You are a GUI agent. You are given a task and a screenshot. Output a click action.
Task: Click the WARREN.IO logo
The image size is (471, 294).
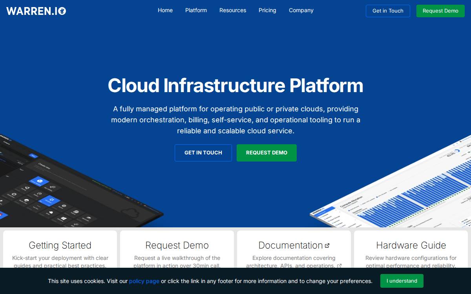point(36,11)
